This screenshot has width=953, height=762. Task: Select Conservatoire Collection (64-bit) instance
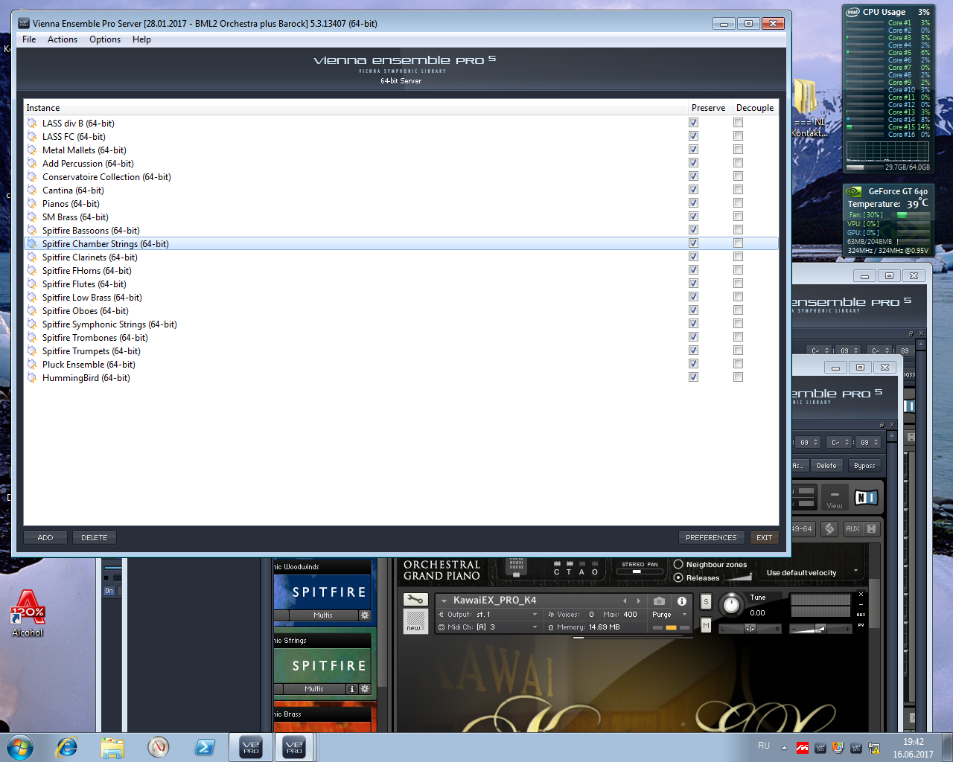[401, 177]
